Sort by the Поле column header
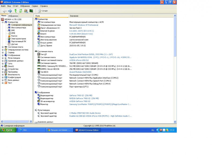This screenshot has height=159, width=212. tap(51, 16)
